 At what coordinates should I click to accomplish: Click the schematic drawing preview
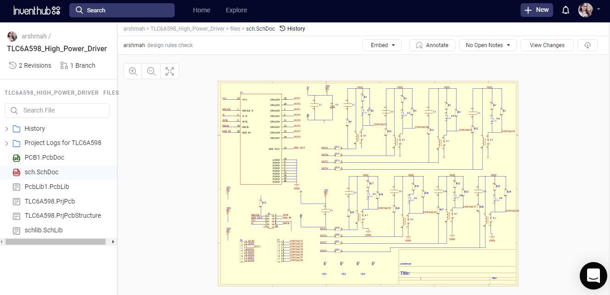click(368, 183)
